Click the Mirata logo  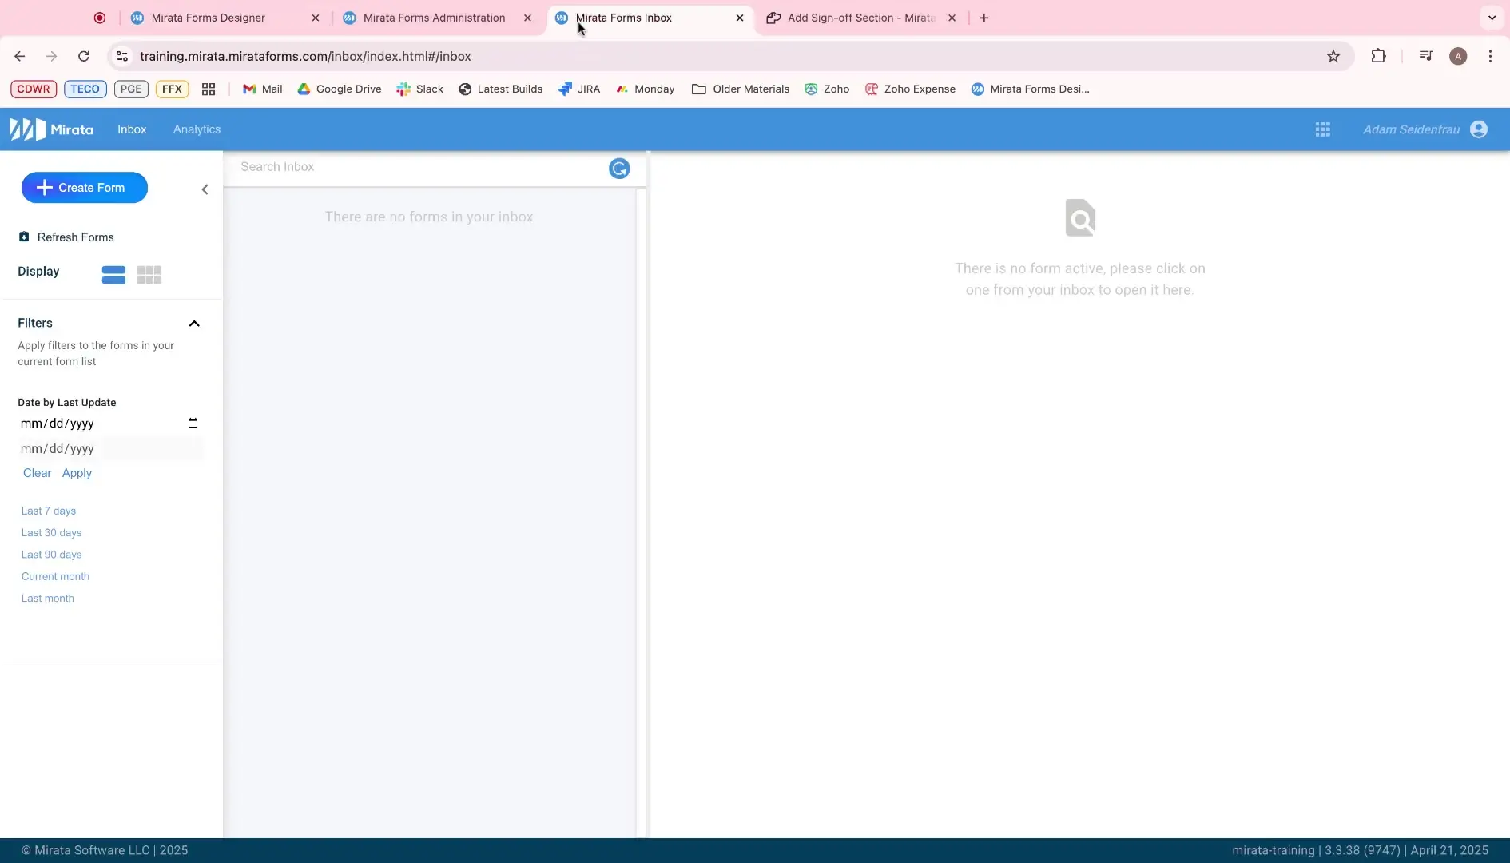(50, 129)
